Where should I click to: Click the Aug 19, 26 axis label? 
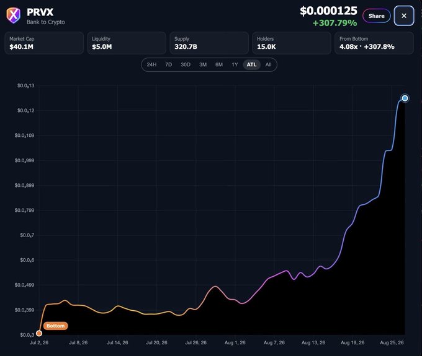coord(352,342)
